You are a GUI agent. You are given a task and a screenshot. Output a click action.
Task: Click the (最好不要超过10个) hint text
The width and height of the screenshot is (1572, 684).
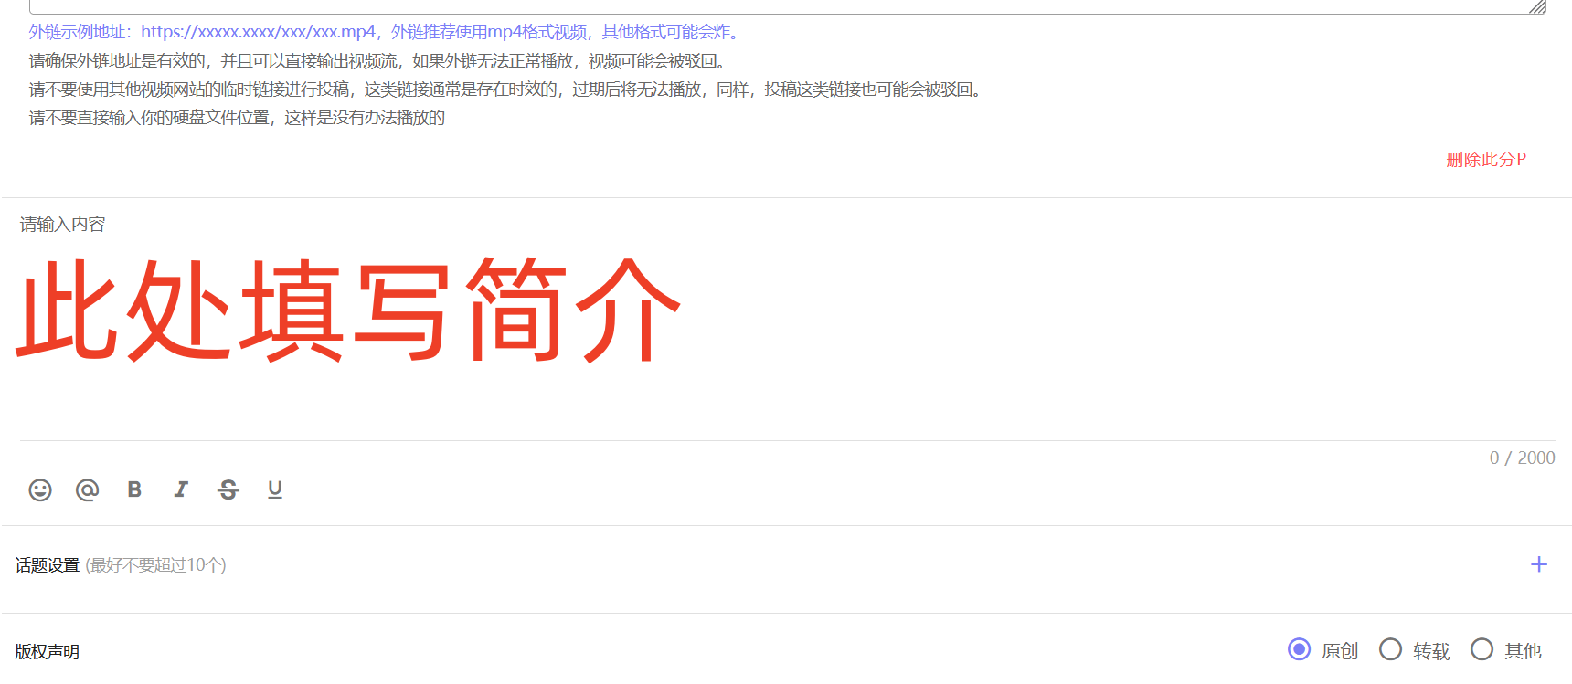tap(156, 565)
